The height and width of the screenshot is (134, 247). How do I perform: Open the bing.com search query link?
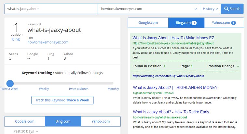tap(168, 76)
